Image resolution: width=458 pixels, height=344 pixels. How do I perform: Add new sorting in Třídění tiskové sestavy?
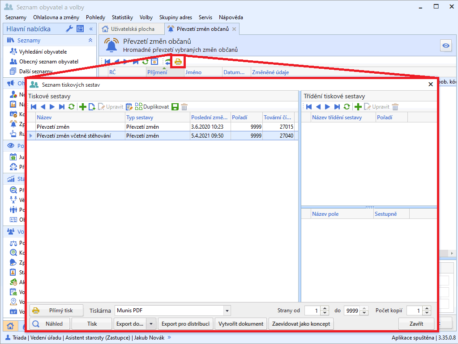point(358,107)
